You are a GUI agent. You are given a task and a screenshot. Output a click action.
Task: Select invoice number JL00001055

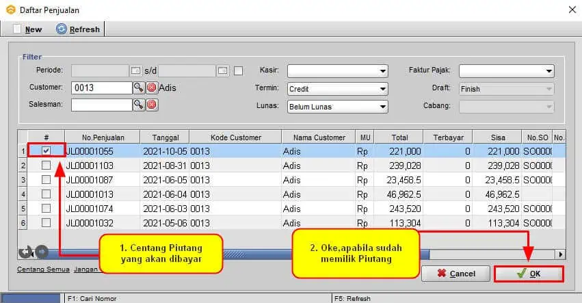tap(90, 151)
